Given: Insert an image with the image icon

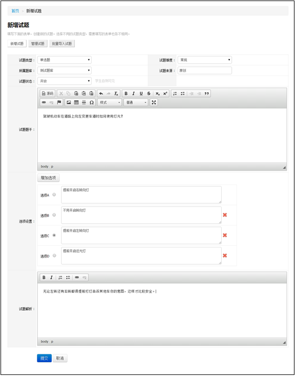Looking at the screenshot, I should [69, 102].
